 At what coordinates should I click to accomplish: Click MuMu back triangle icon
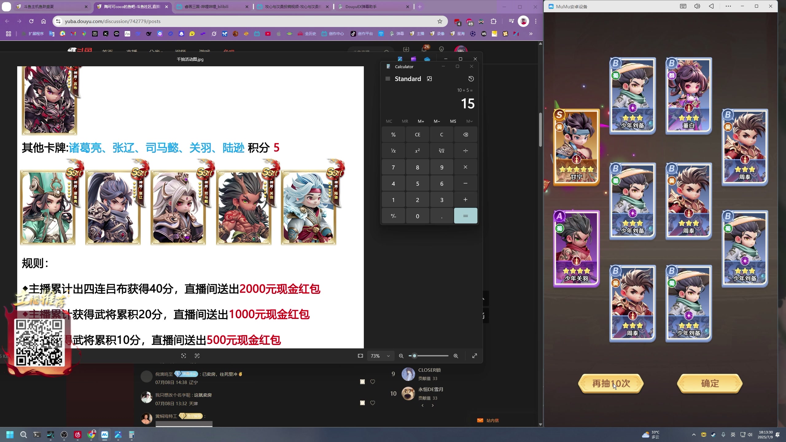pyautogui.click(x=711, y=6)
